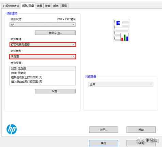Switch to the 颜色 tab
The height and width of the screenshot is (147, 162).
coord(56,6)
